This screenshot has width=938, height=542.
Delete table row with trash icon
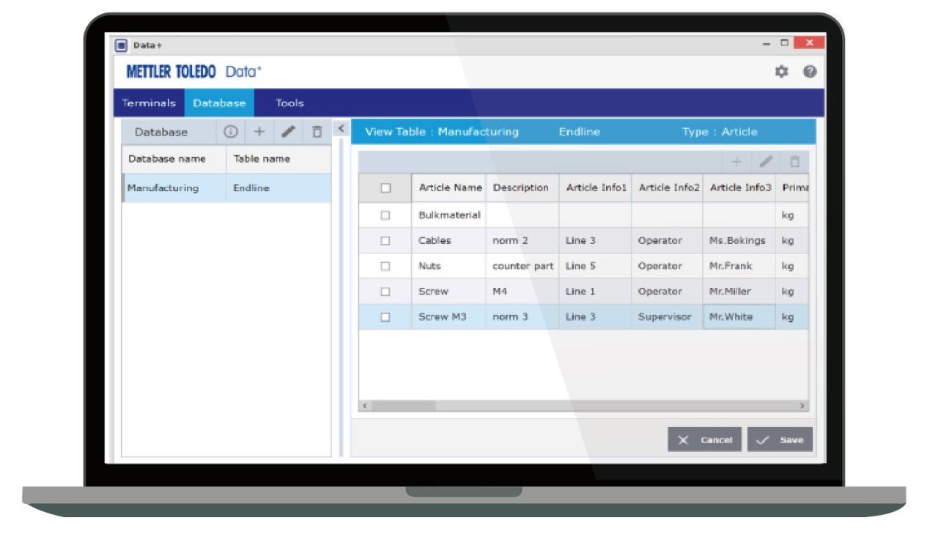coord(794,162)
